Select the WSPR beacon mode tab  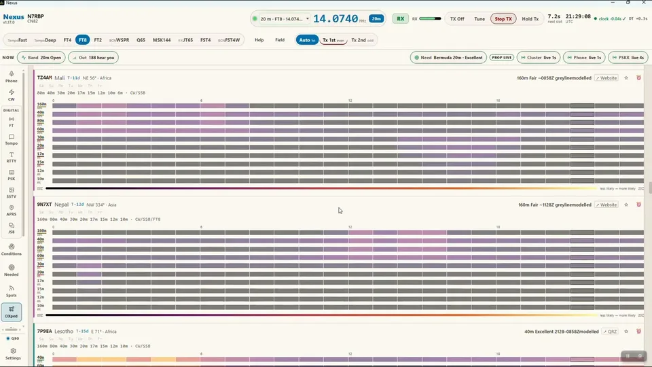tap(120, 40)
